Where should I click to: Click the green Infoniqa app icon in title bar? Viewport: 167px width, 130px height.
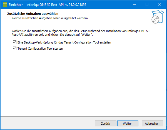coord(5,4)
